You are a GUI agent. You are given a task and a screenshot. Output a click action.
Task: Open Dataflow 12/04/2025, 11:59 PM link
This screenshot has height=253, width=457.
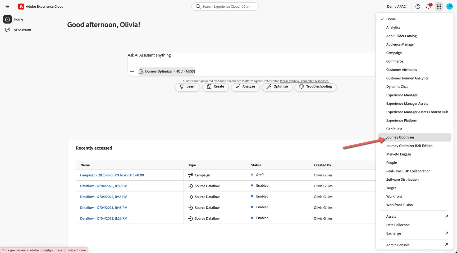coord(104,186)
